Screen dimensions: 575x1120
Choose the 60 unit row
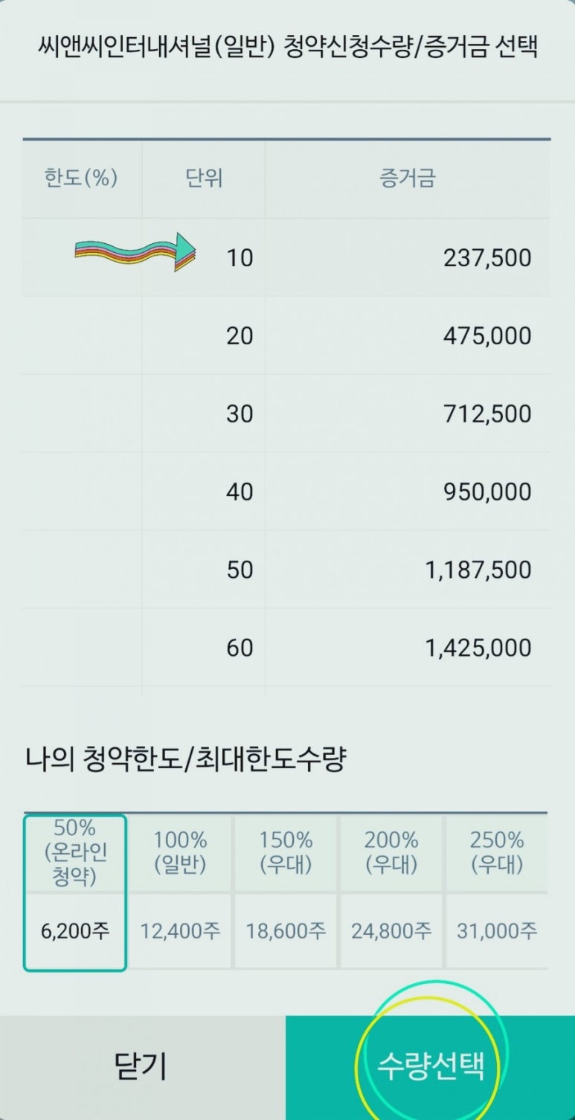[286, 648]
